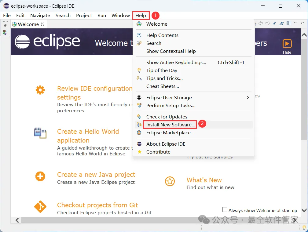Click the horizontal scrollbar left arrow
The height and width of the screenshot is (232, 308).
click(x=17, y=220)
